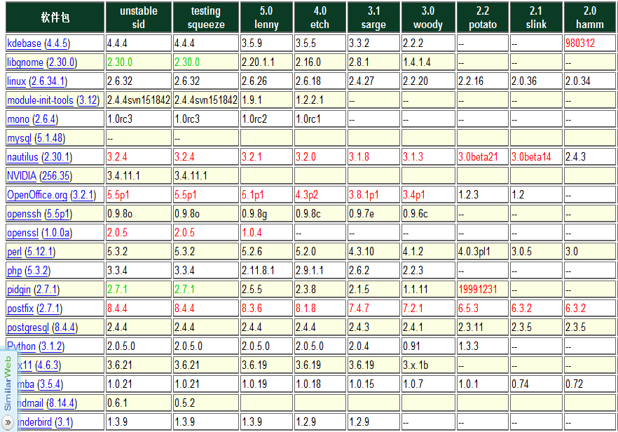Expand the SimilarWeb panel with the » button
Image resolution: width=618 pixels, height=432 pixels.
coord(8,422)
